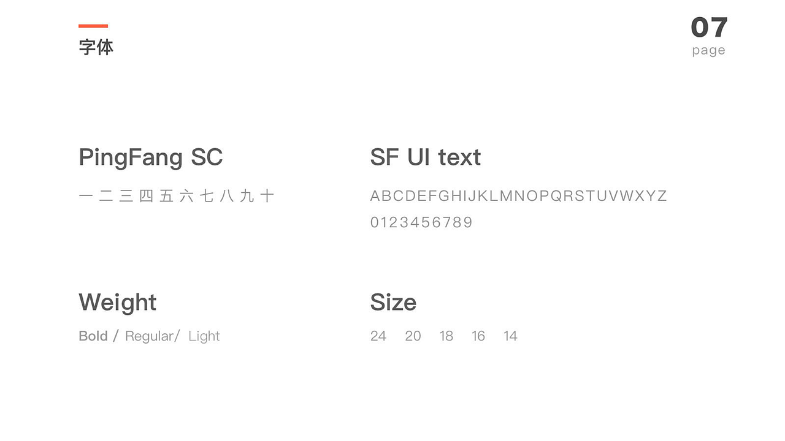Pick font size 18
This screenshot has height=441, width=785.
tap(446, 336)
